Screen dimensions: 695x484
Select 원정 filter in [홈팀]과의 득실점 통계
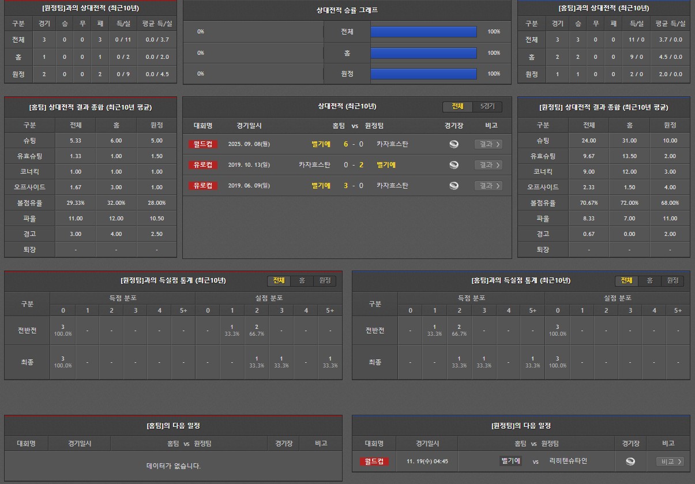673,281
